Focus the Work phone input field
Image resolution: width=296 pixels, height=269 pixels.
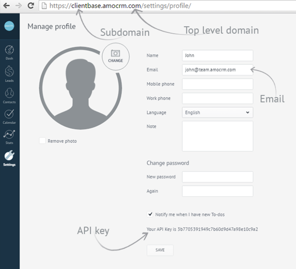(x=217, y=99)
